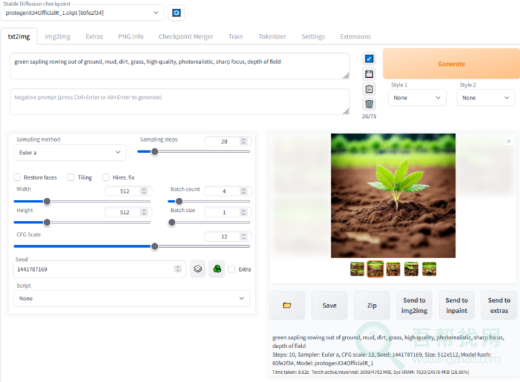Viewport: 520px width, 382px height.
Task: Click Send to inpaint button
Action: coord(456,305)
